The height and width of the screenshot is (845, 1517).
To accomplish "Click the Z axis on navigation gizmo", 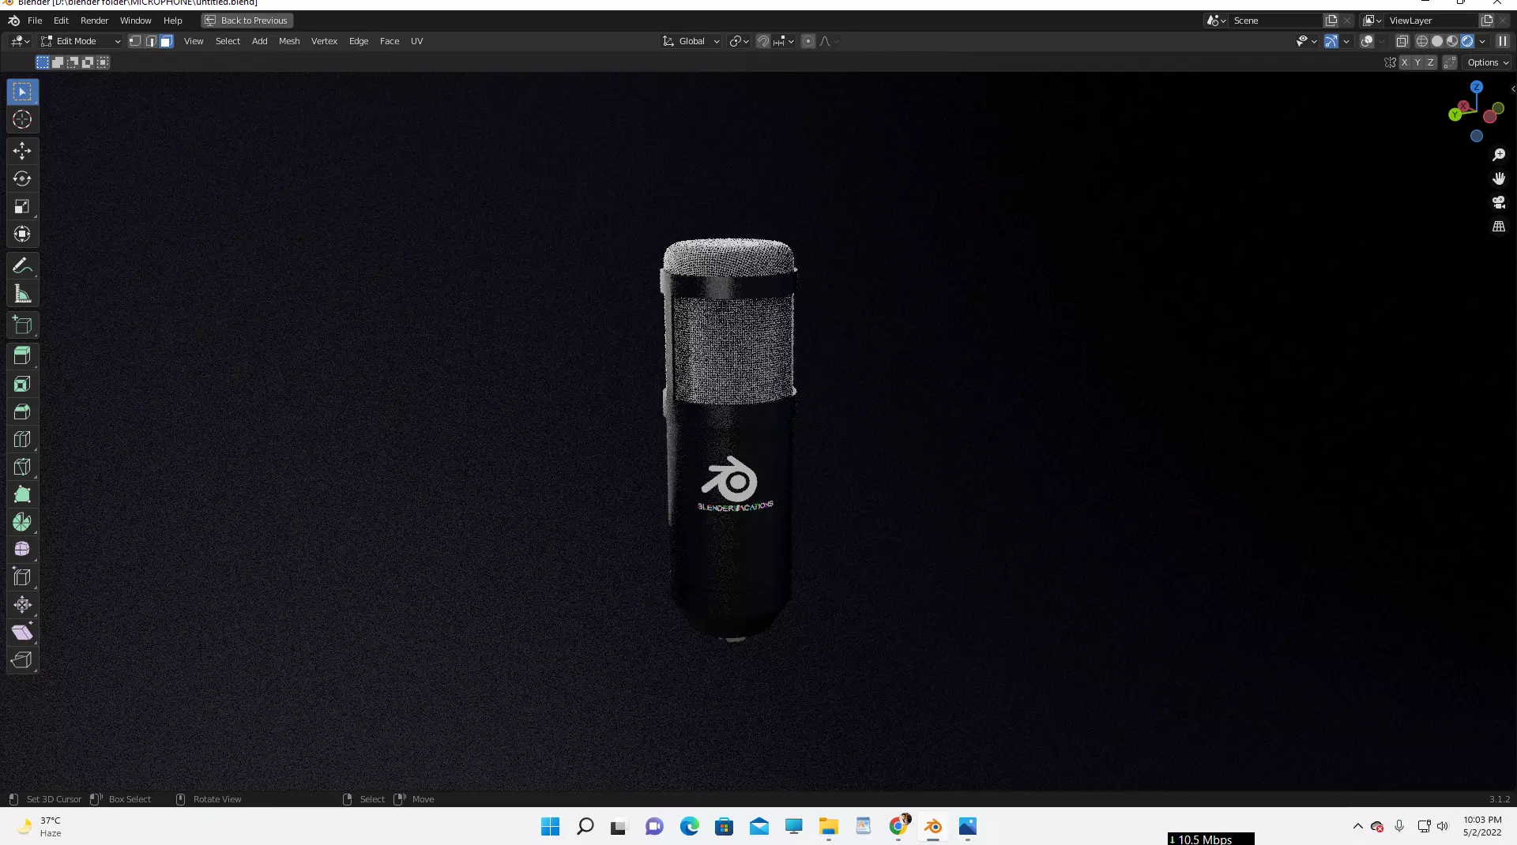I will click(x=1477, y=87).
